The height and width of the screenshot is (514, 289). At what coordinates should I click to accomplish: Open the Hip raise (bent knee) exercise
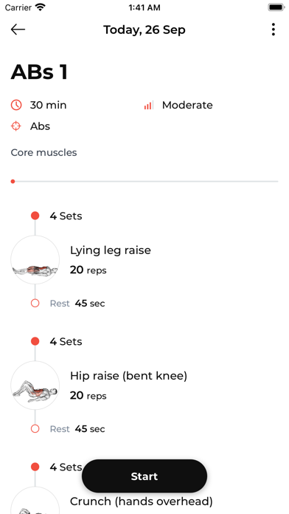pos(128,376)
